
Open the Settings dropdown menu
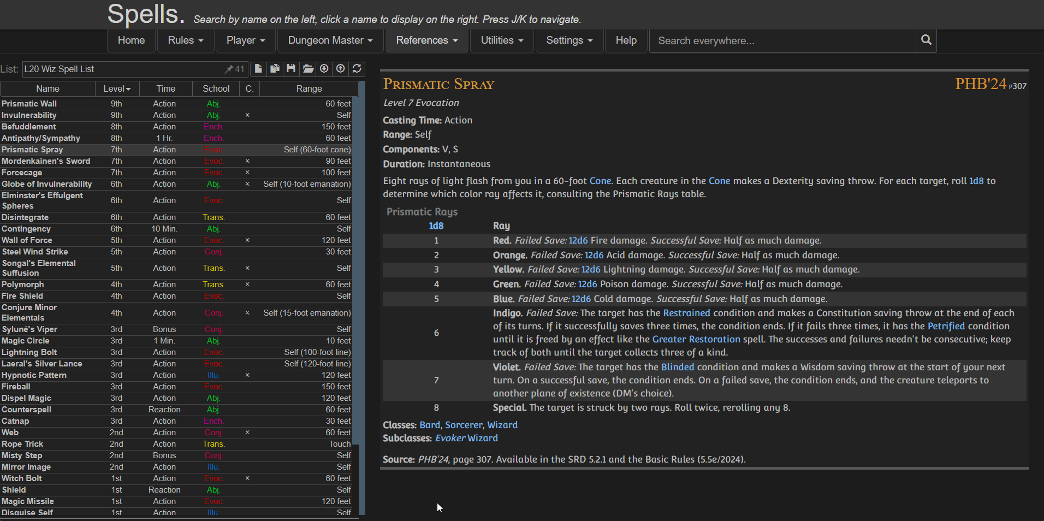(x=570, y=40)
